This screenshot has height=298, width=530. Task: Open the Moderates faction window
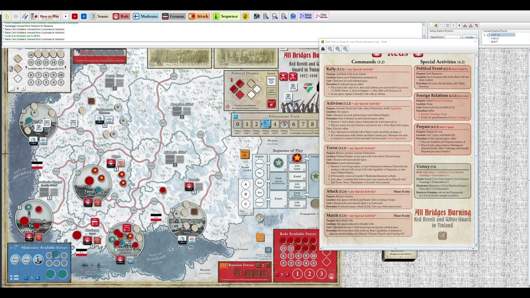[146, 16]
